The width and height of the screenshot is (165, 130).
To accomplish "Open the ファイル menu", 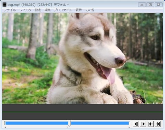I will click(10, 10).
